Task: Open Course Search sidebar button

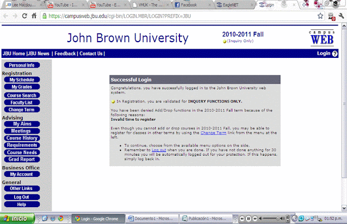Action: (22, 95)
